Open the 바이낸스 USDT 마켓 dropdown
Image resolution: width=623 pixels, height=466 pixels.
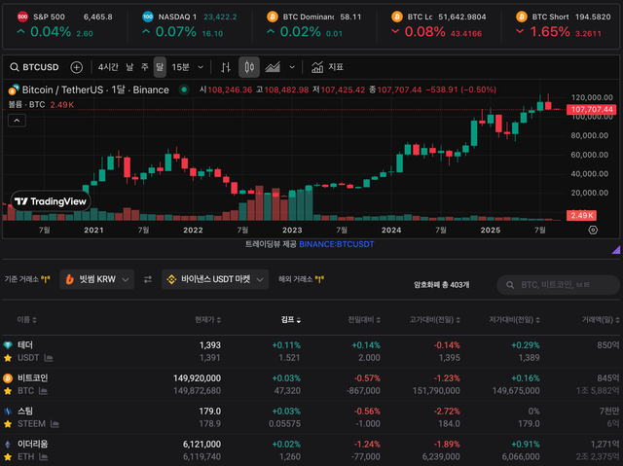point(215,279)
